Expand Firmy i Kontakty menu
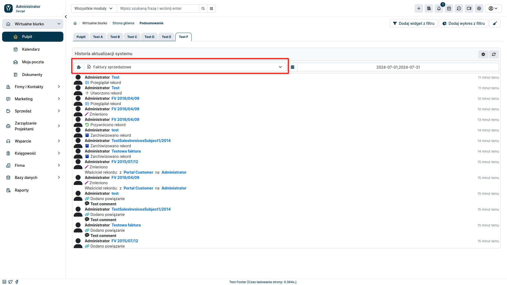Image resolution: width=507 pixels, height=285 pixels. tap(33, 87)
